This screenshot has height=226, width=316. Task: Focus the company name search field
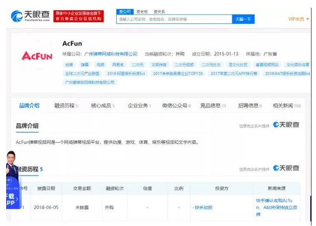coord(174,19)
